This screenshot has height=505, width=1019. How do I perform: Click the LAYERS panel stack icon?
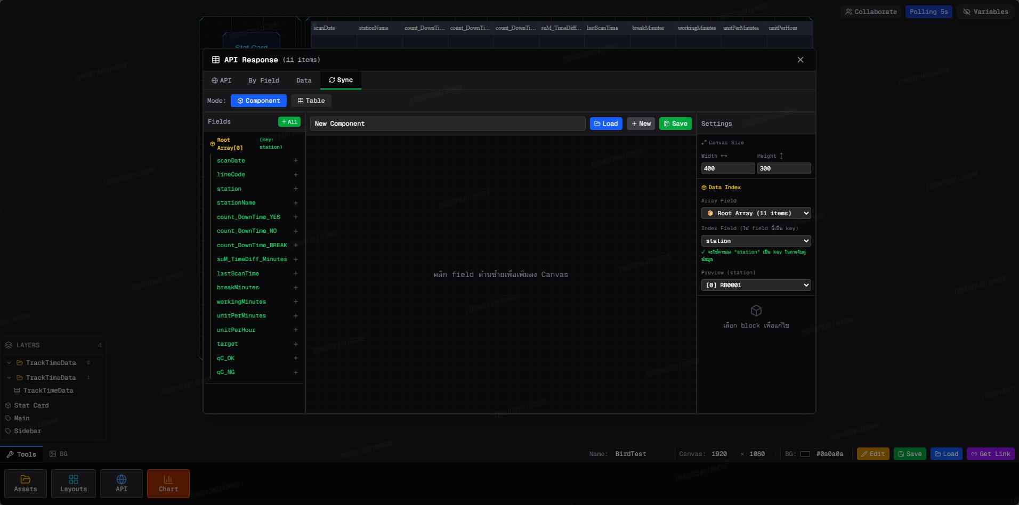[x=9, y=345]
